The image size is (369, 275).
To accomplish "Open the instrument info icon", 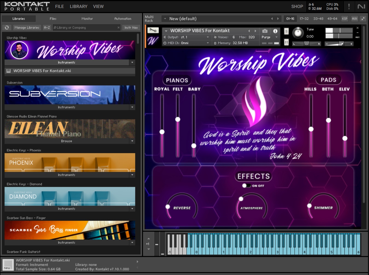I will 275,31.
